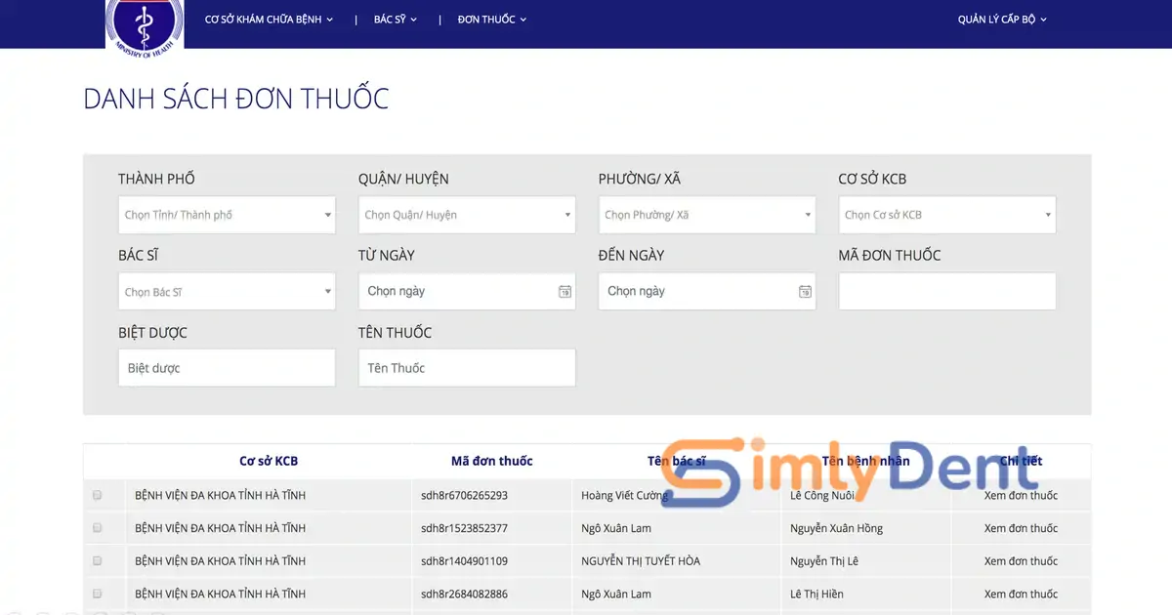Image resolution: width=1172 pixels, height=615 pixels.
Task: Open the QUẢN LÝ CẤP BỘ menu
Action: click(1002, 20)
